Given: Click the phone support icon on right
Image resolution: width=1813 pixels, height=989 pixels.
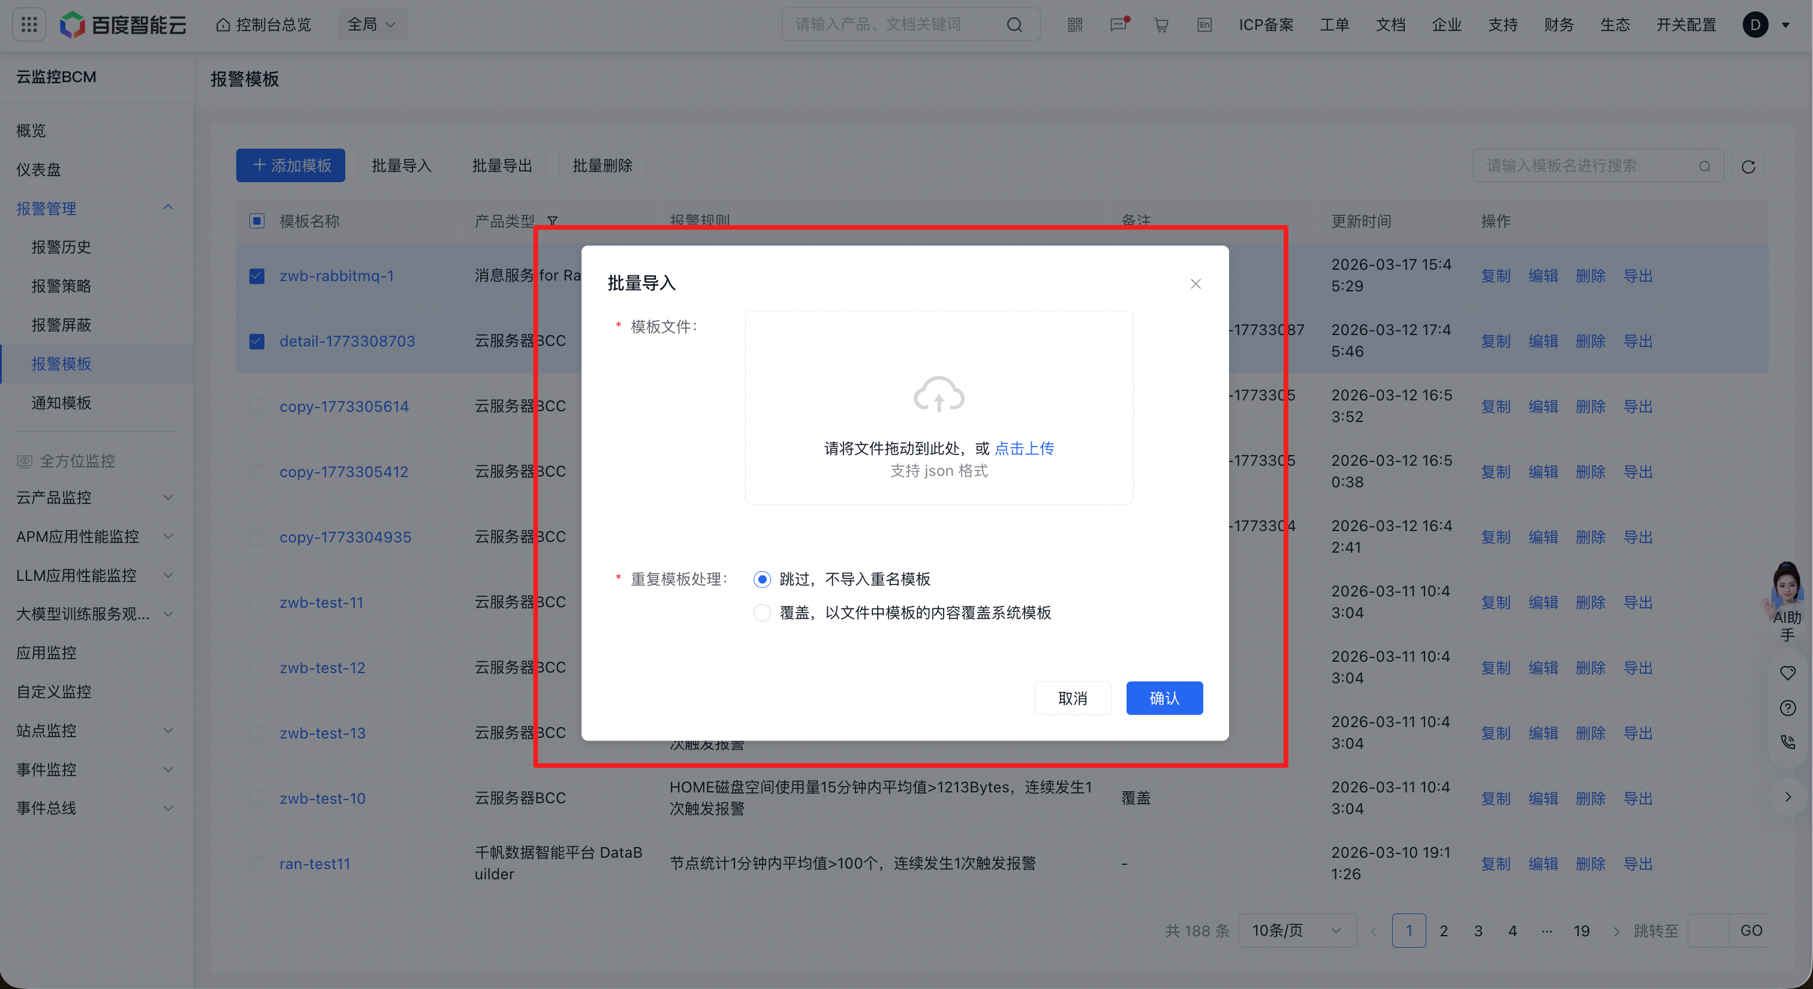Looking at the screenshot, I should 1788,742.
